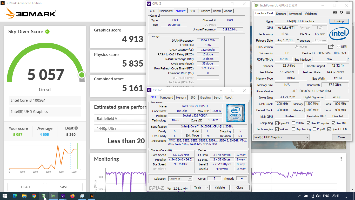Screen dimensions: 355x200
Task: Switch to GPU-Z via its taskbar icon
Action: 53,196
